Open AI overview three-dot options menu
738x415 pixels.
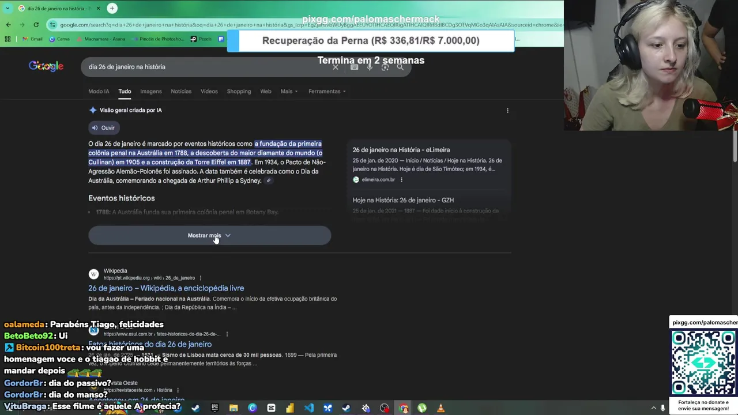(507, 110)
